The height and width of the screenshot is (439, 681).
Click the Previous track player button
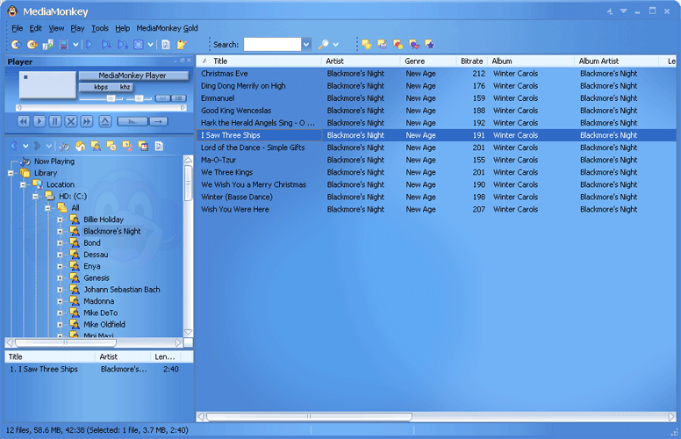tap(24, 121)
